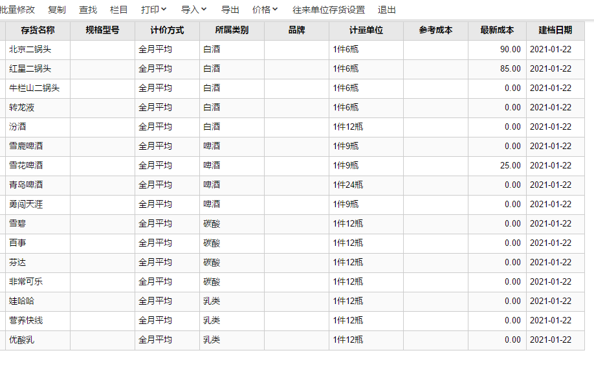Image resolution: width=594 pixels, height=375 pixels.
Task: Click the 规格型号 column header
Action: pos(102,30)
